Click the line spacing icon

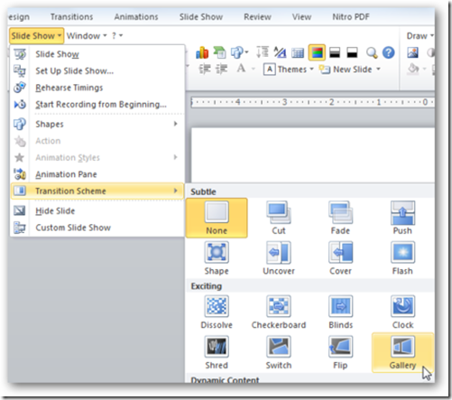[263, 52]
